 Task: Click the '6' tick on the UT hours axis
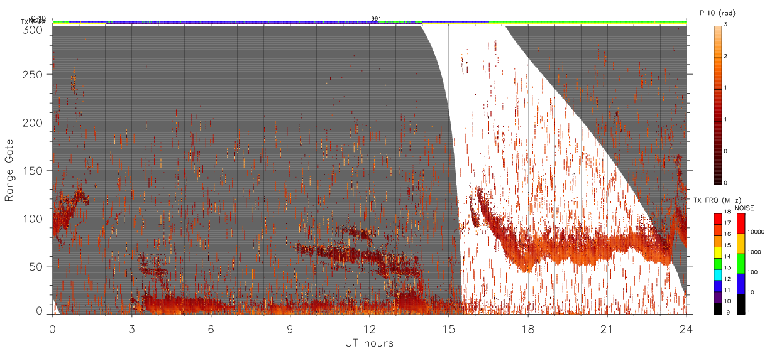(211, 329)
